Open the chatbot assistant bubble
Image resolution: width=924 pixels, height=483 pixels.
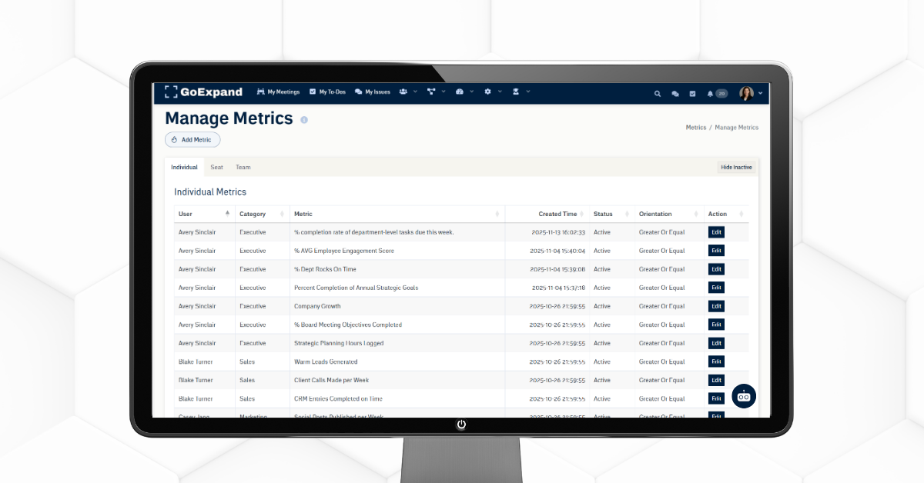coord(743,396)
